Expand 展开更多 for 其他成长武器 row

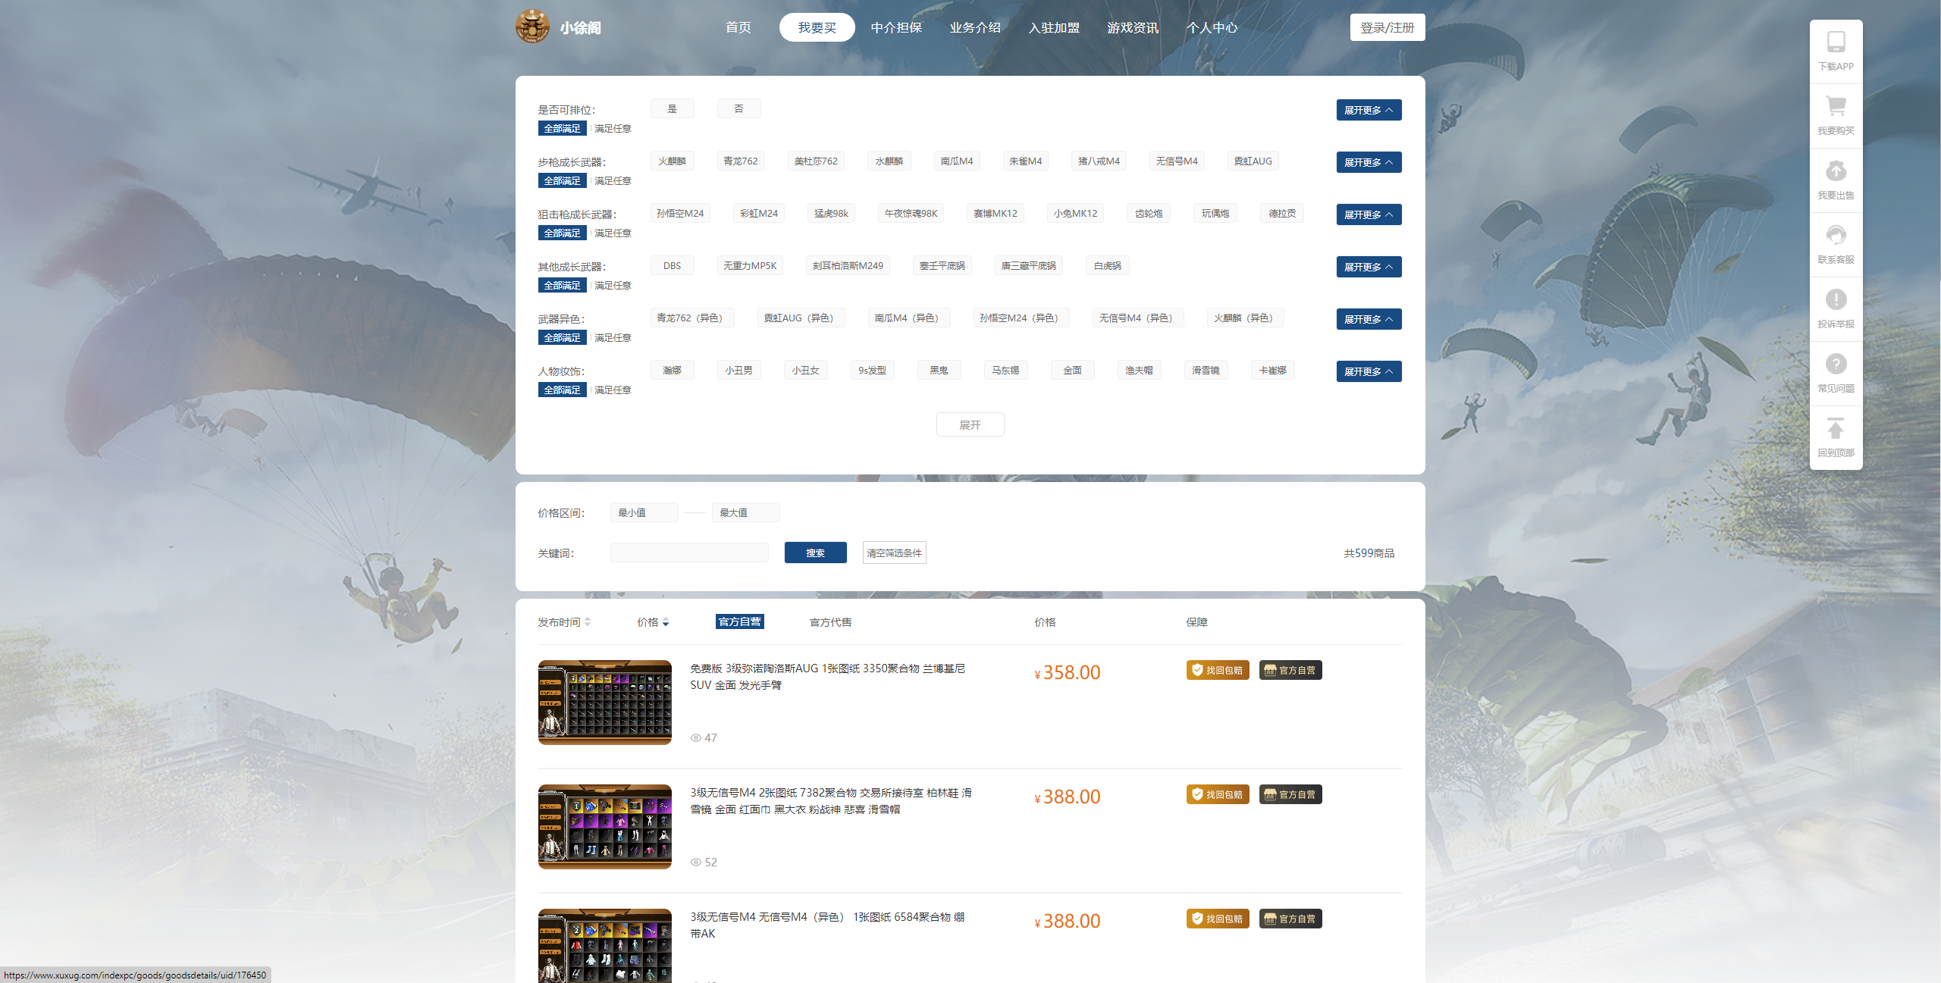[1369, 267]
